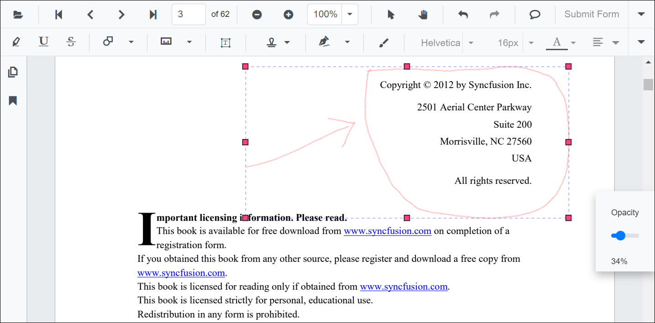
Task: Go to the previous page
Action: pyautogui.click(x=90, y=15)
